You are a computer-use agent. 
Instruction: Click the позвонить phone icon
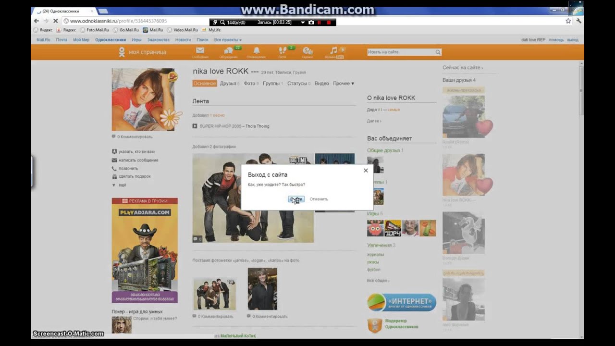tap(114, 169)
